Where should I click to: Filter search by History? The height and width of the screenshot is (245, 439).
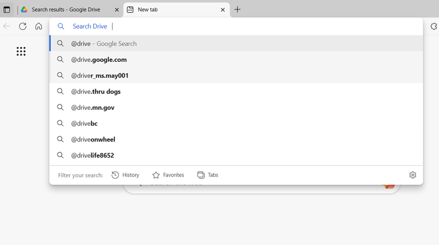[x=126, y=175]
